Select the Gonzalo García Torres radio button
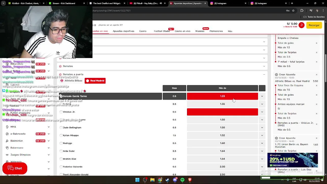Screen dimensions: 327x184 pos(61,96)
